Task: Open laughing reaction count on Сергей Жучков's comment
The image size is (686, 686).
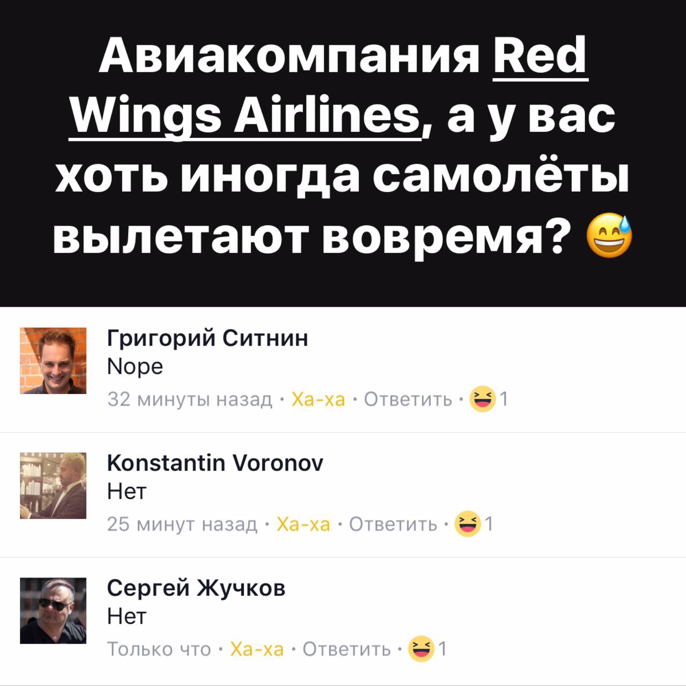Action: click(427, 648)
